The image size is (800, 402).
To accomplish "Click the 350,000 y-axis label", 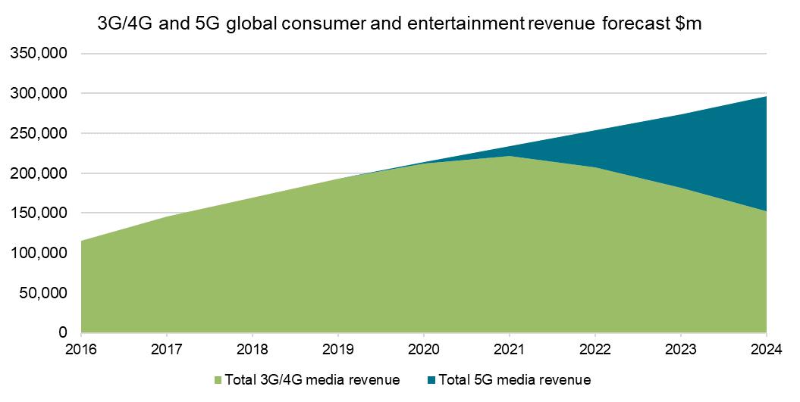I will 39,53.
